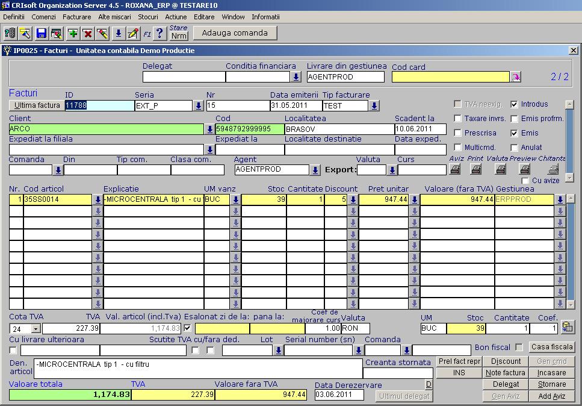Click the small D button by Data Derezervare

click(429, 384)
